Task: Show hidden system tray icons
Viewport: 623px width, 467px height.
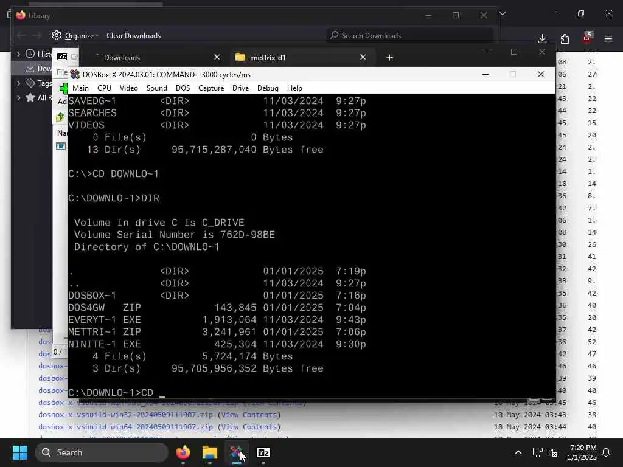Action: (518, 452)
